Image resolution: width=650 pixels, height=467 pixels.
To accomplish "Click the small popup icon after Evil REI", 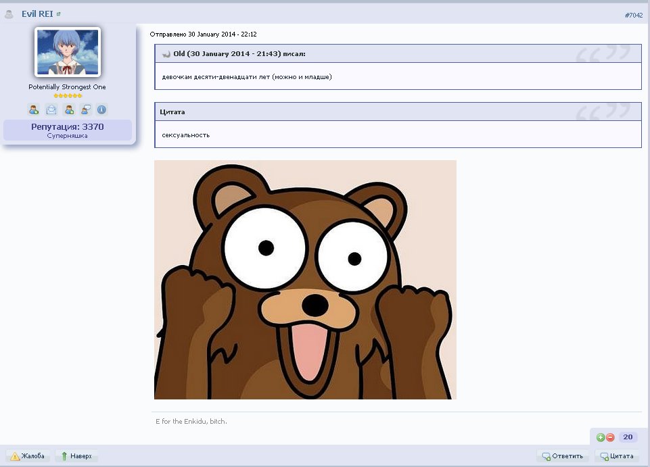I will (58, 14).
